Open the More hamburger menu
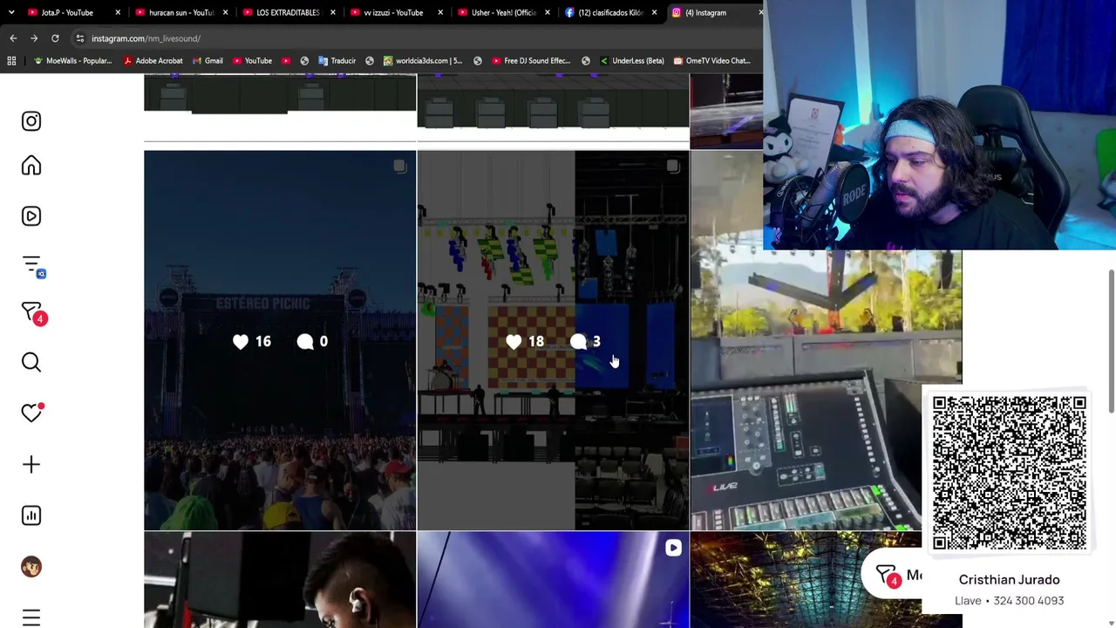Viewport: 1116px width, 628px height. 31,618
